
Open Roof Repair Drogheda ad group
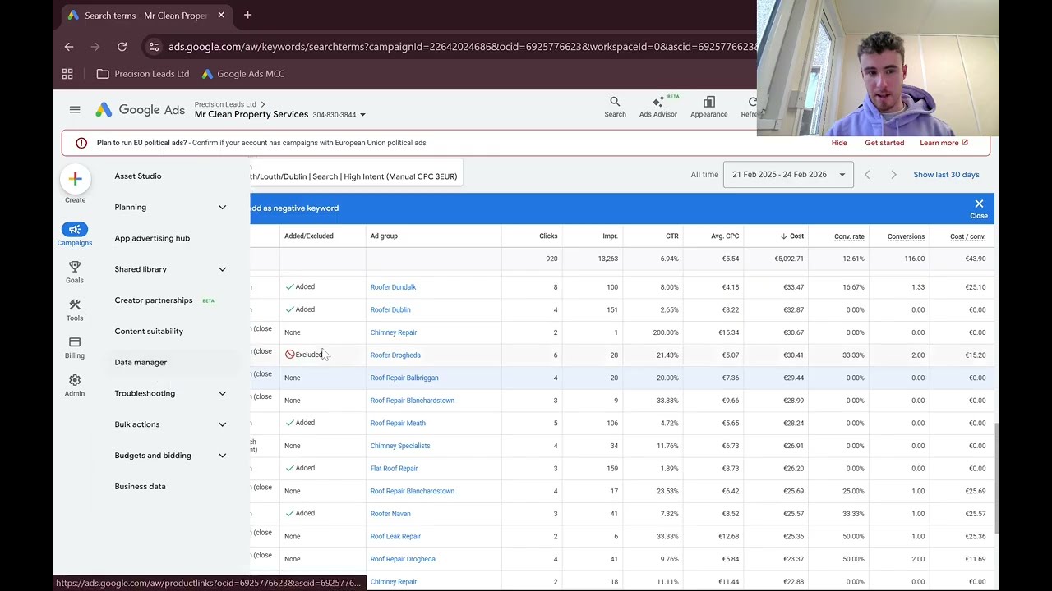pyautogui.click(x=403, y=560)
